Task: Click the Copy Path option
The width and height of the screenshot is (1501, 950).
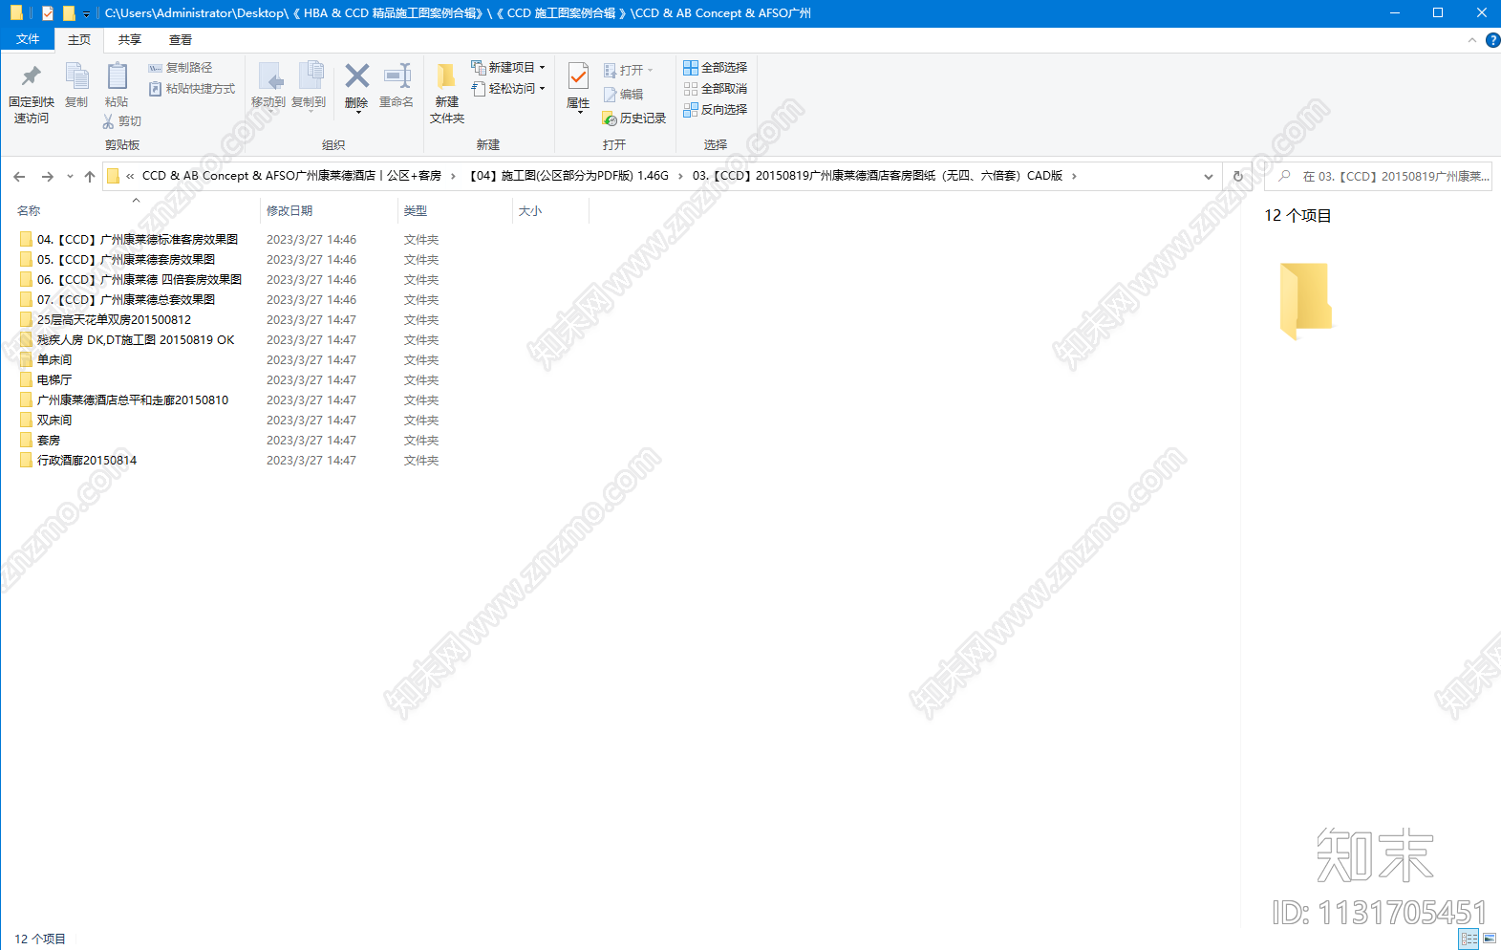Action: pos(181,68)
